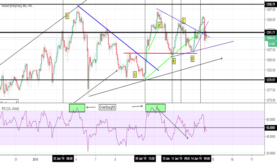Click the 2019 label on time axis
This screenshot has width=277, height=163.
click(35, 159)
